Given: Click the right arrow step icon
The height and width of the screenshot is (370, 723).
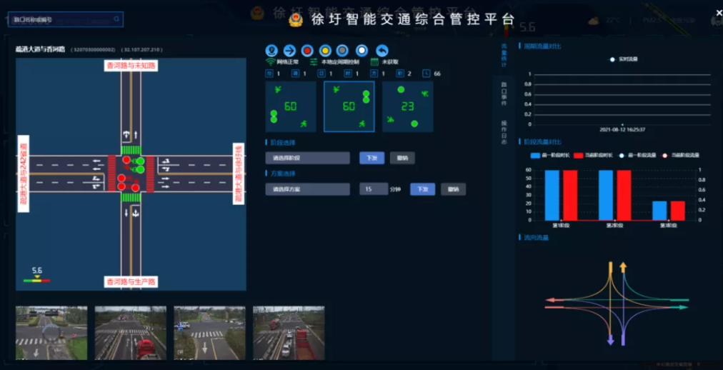Looking at the screenshot, I should [289, 50].
